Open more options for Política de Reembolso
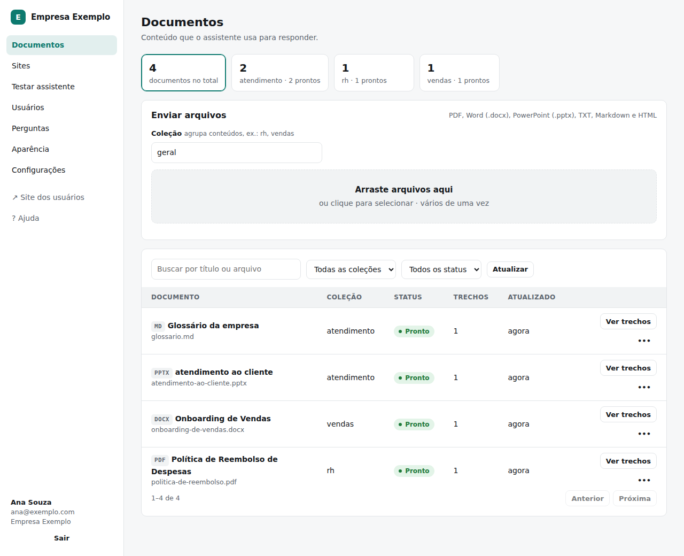This screenshot has height=556, width=684. 644,480
